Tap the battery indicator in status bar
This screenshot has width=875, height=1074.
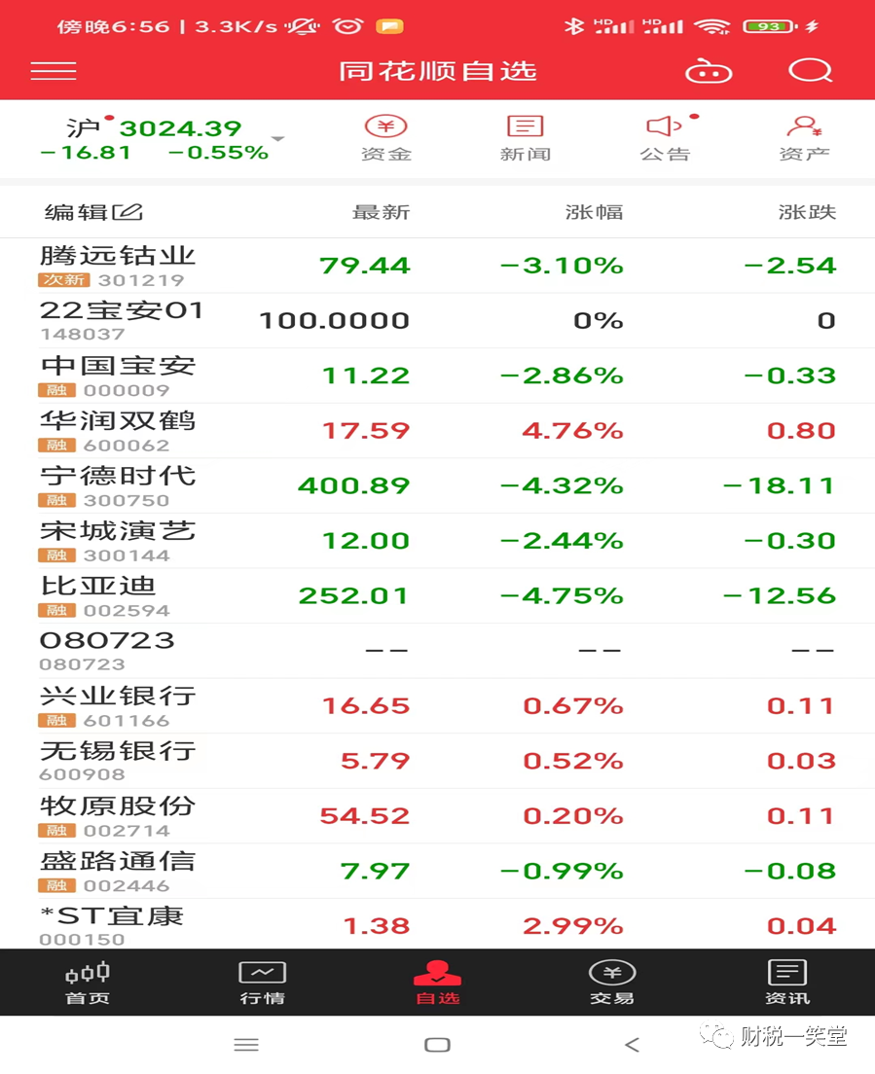[770, 26]
